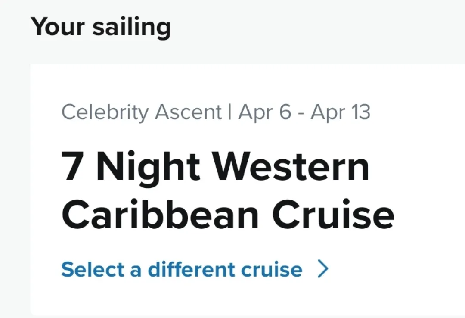This screenshot has height=318, width=465.
Task: Click the word Select in the blue link
Action: [x=92, y=269]
